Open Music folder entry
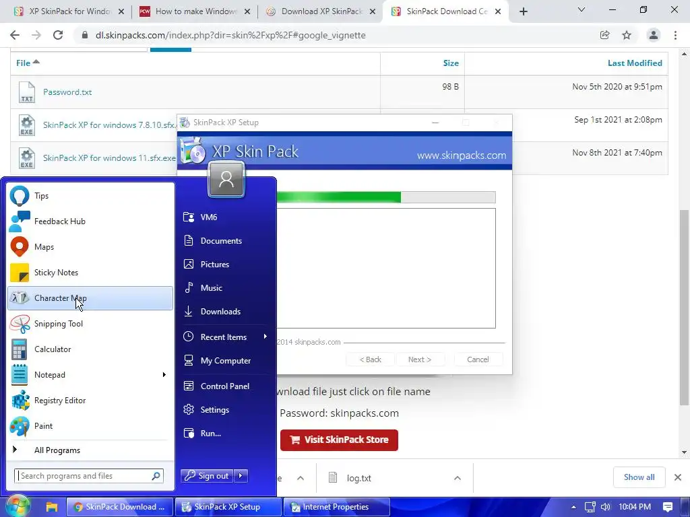 pyautogui.click(x=226, y=288)
